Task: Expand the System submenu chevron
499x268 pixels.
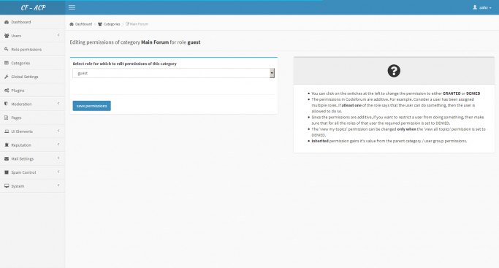Action: coord(58,185)
